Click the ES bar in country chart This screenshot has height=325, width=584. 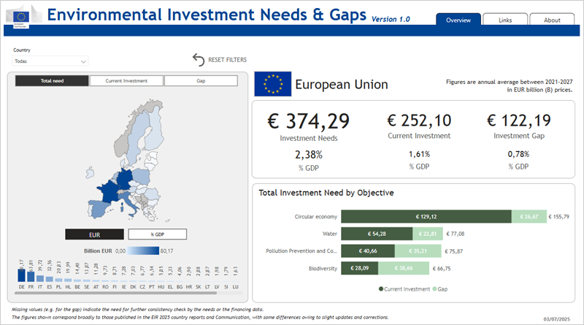pyautogui.click(x=50, y=279)
